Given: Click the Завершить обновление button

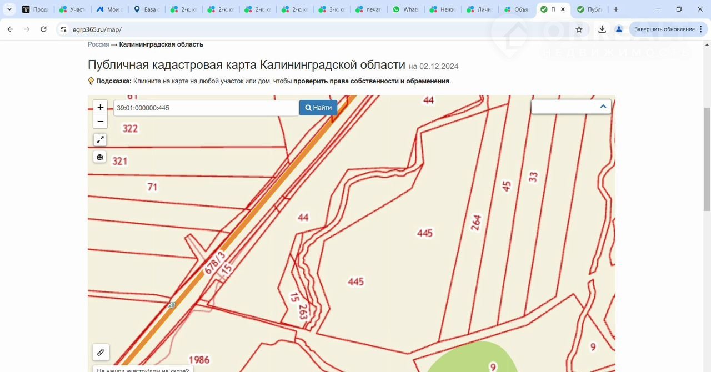Looking at the screenshot, I should (x=664, y=29).
